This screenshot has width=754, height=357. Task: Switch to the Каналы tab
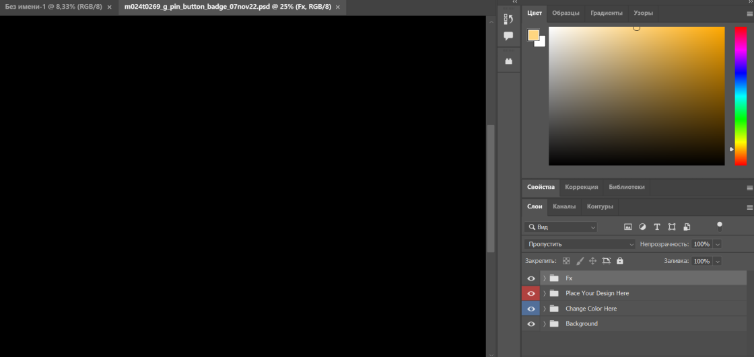click(x=564, y=206)
